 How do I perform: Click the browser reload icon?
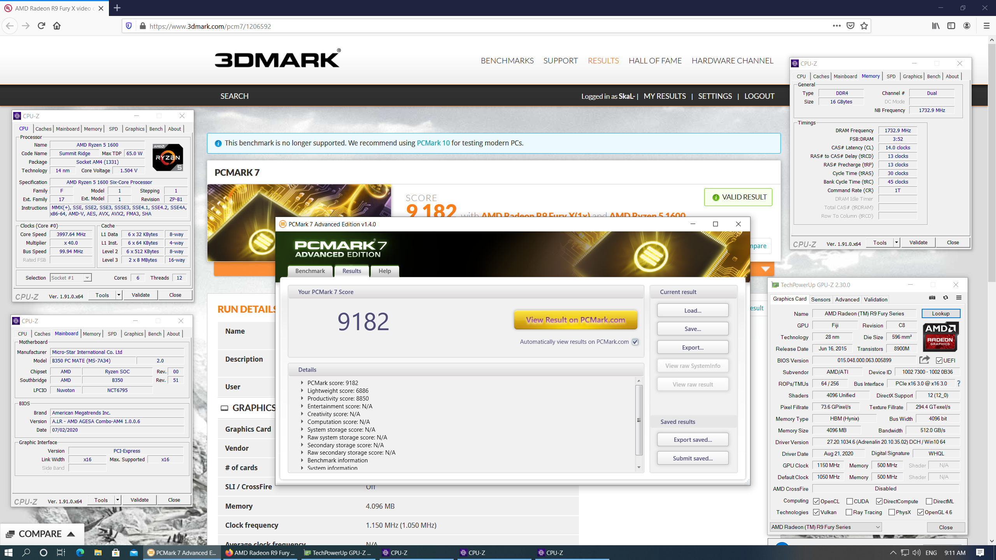click(x=41, y=26)
